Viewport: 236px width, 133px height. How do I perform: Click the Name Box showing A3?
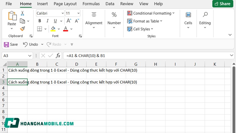pos(17,56)
